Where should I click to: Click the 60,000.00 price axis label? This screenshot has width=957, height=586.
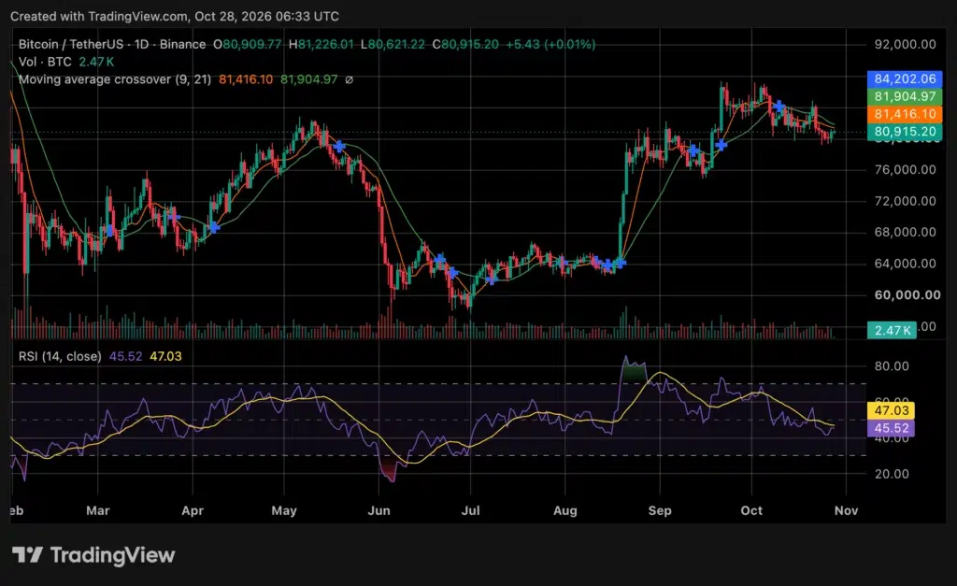(907, 294)
